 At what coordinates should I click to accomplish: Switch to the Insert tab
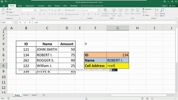point(20,6)
